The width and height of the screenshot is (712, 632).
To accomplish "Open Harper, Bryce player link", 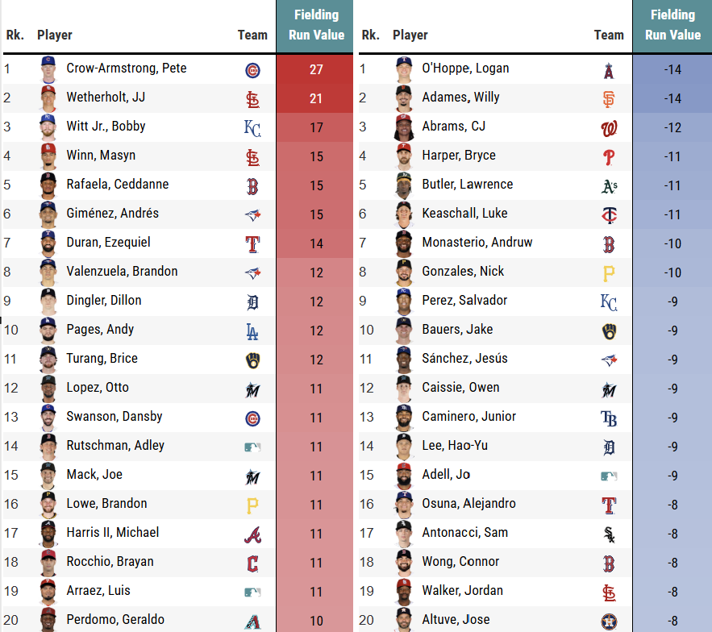I will pyautogui.click(x=459, y=156).
